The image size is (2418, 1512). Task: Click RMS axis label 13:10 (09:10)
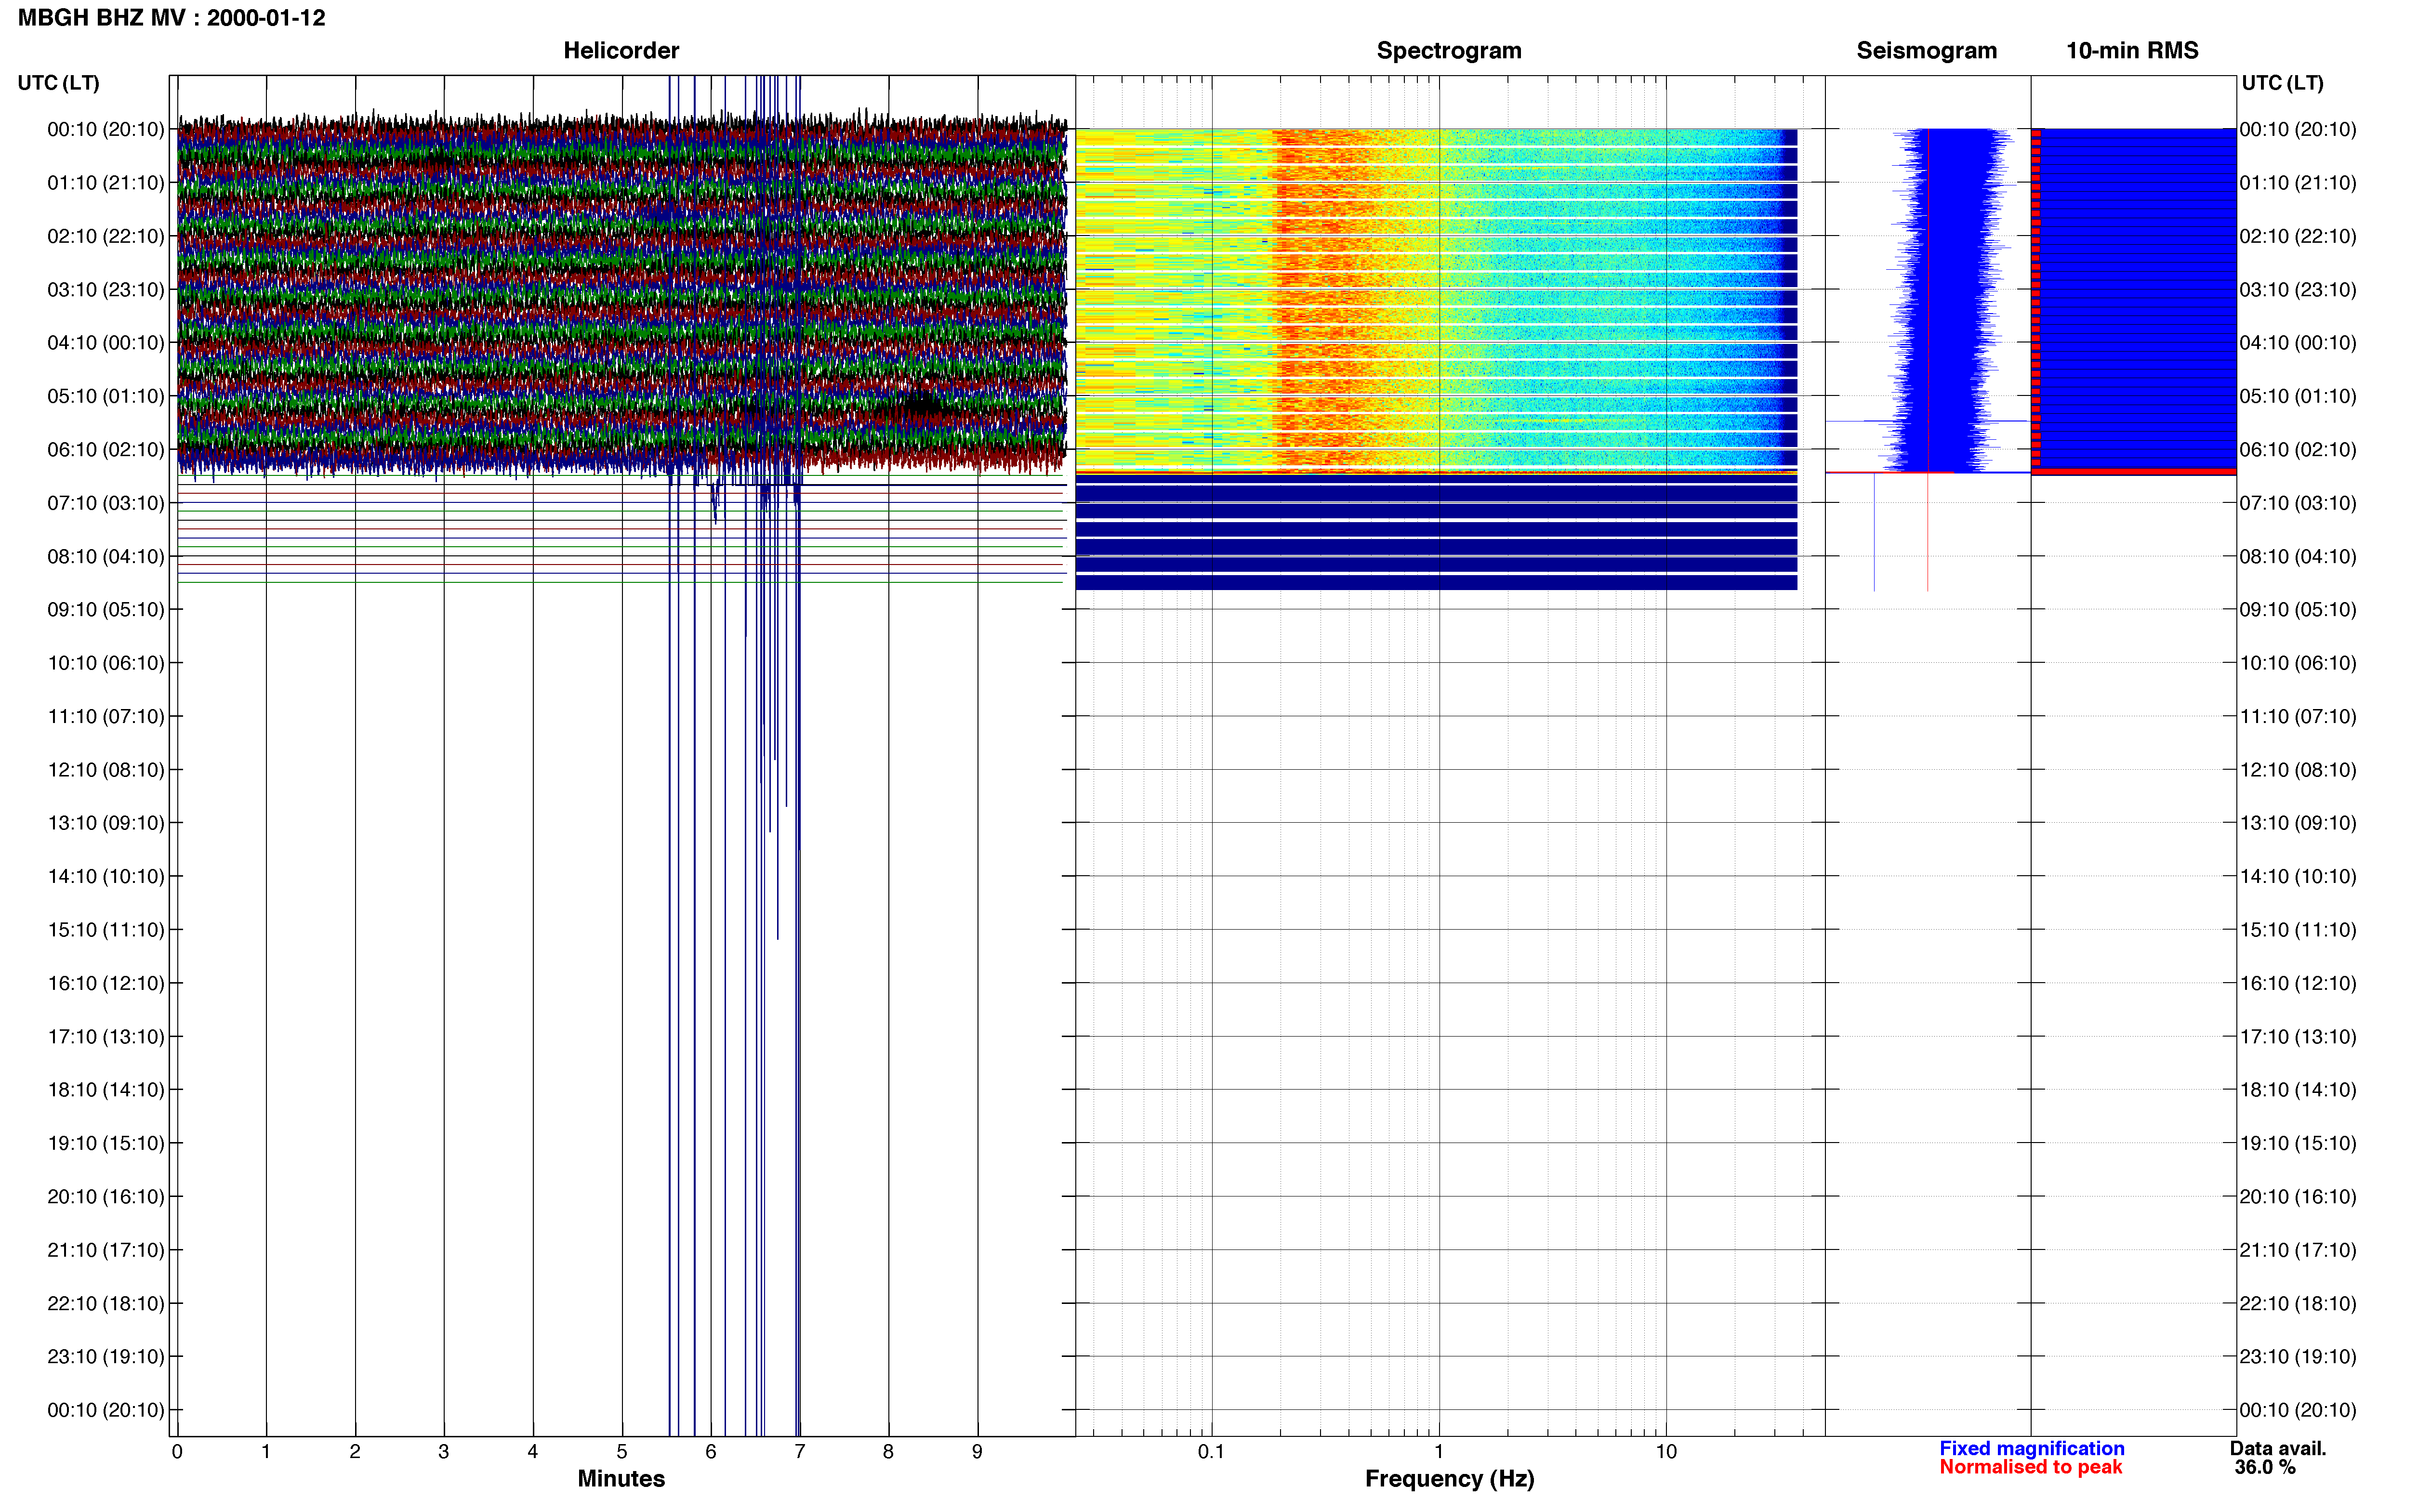click(x=2298, y=823)
